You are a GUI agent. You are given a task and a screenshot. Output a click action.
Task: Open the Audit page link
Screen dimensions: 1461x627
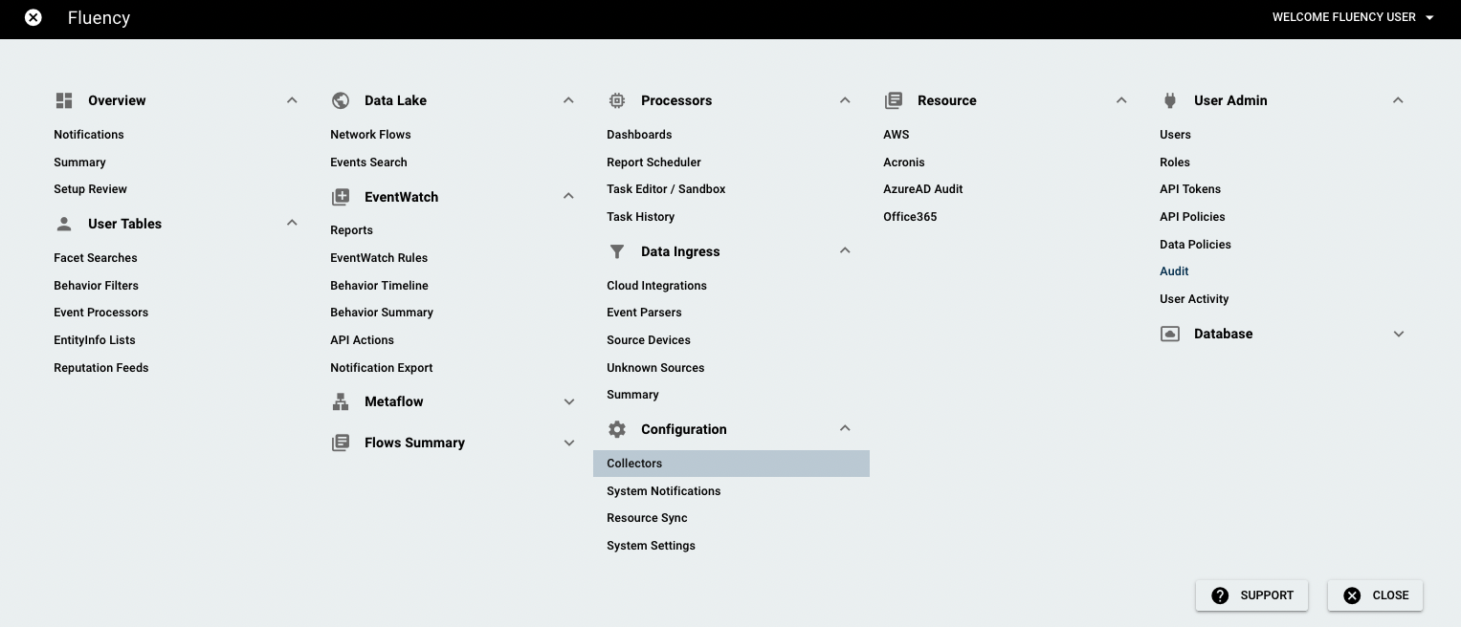point(1174,271)
